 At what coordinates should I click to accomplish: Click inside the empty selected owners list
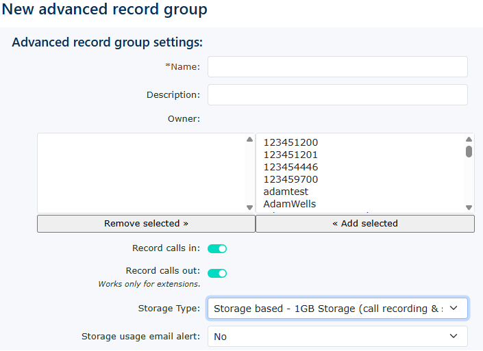click(140, 173)
